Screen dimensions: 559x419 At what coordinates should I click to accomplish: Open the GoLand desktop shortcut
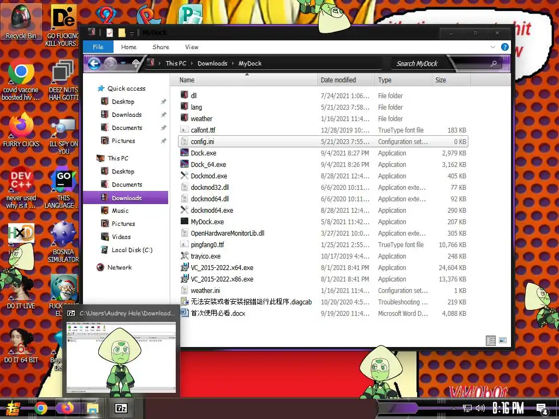(63, 188)
